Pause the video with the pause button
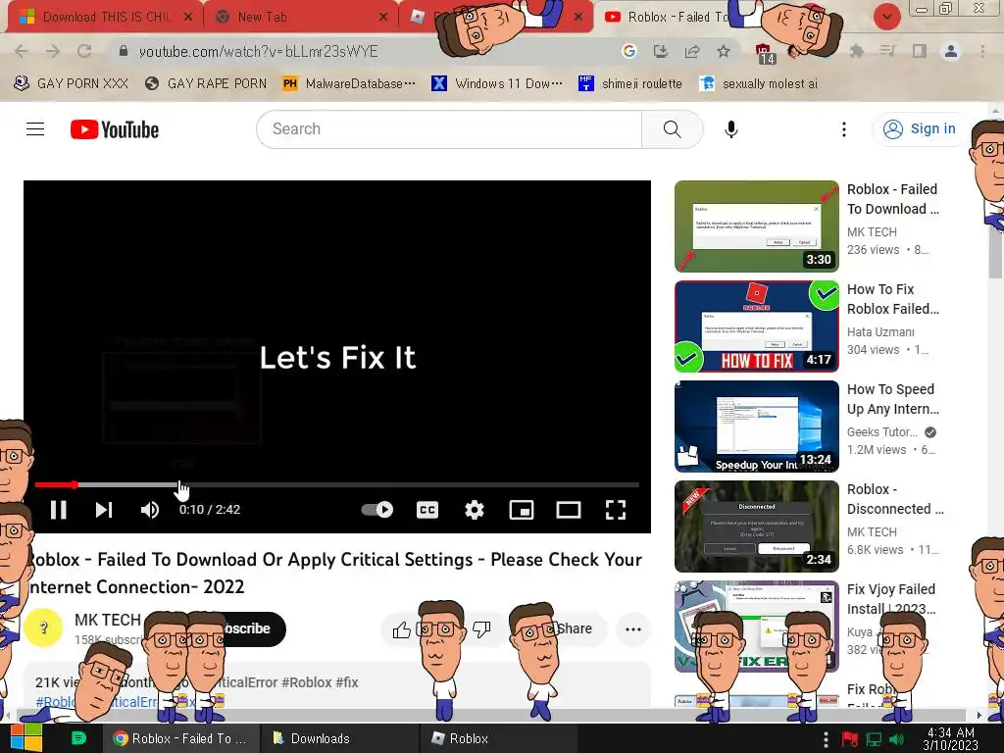 point(58,510)
